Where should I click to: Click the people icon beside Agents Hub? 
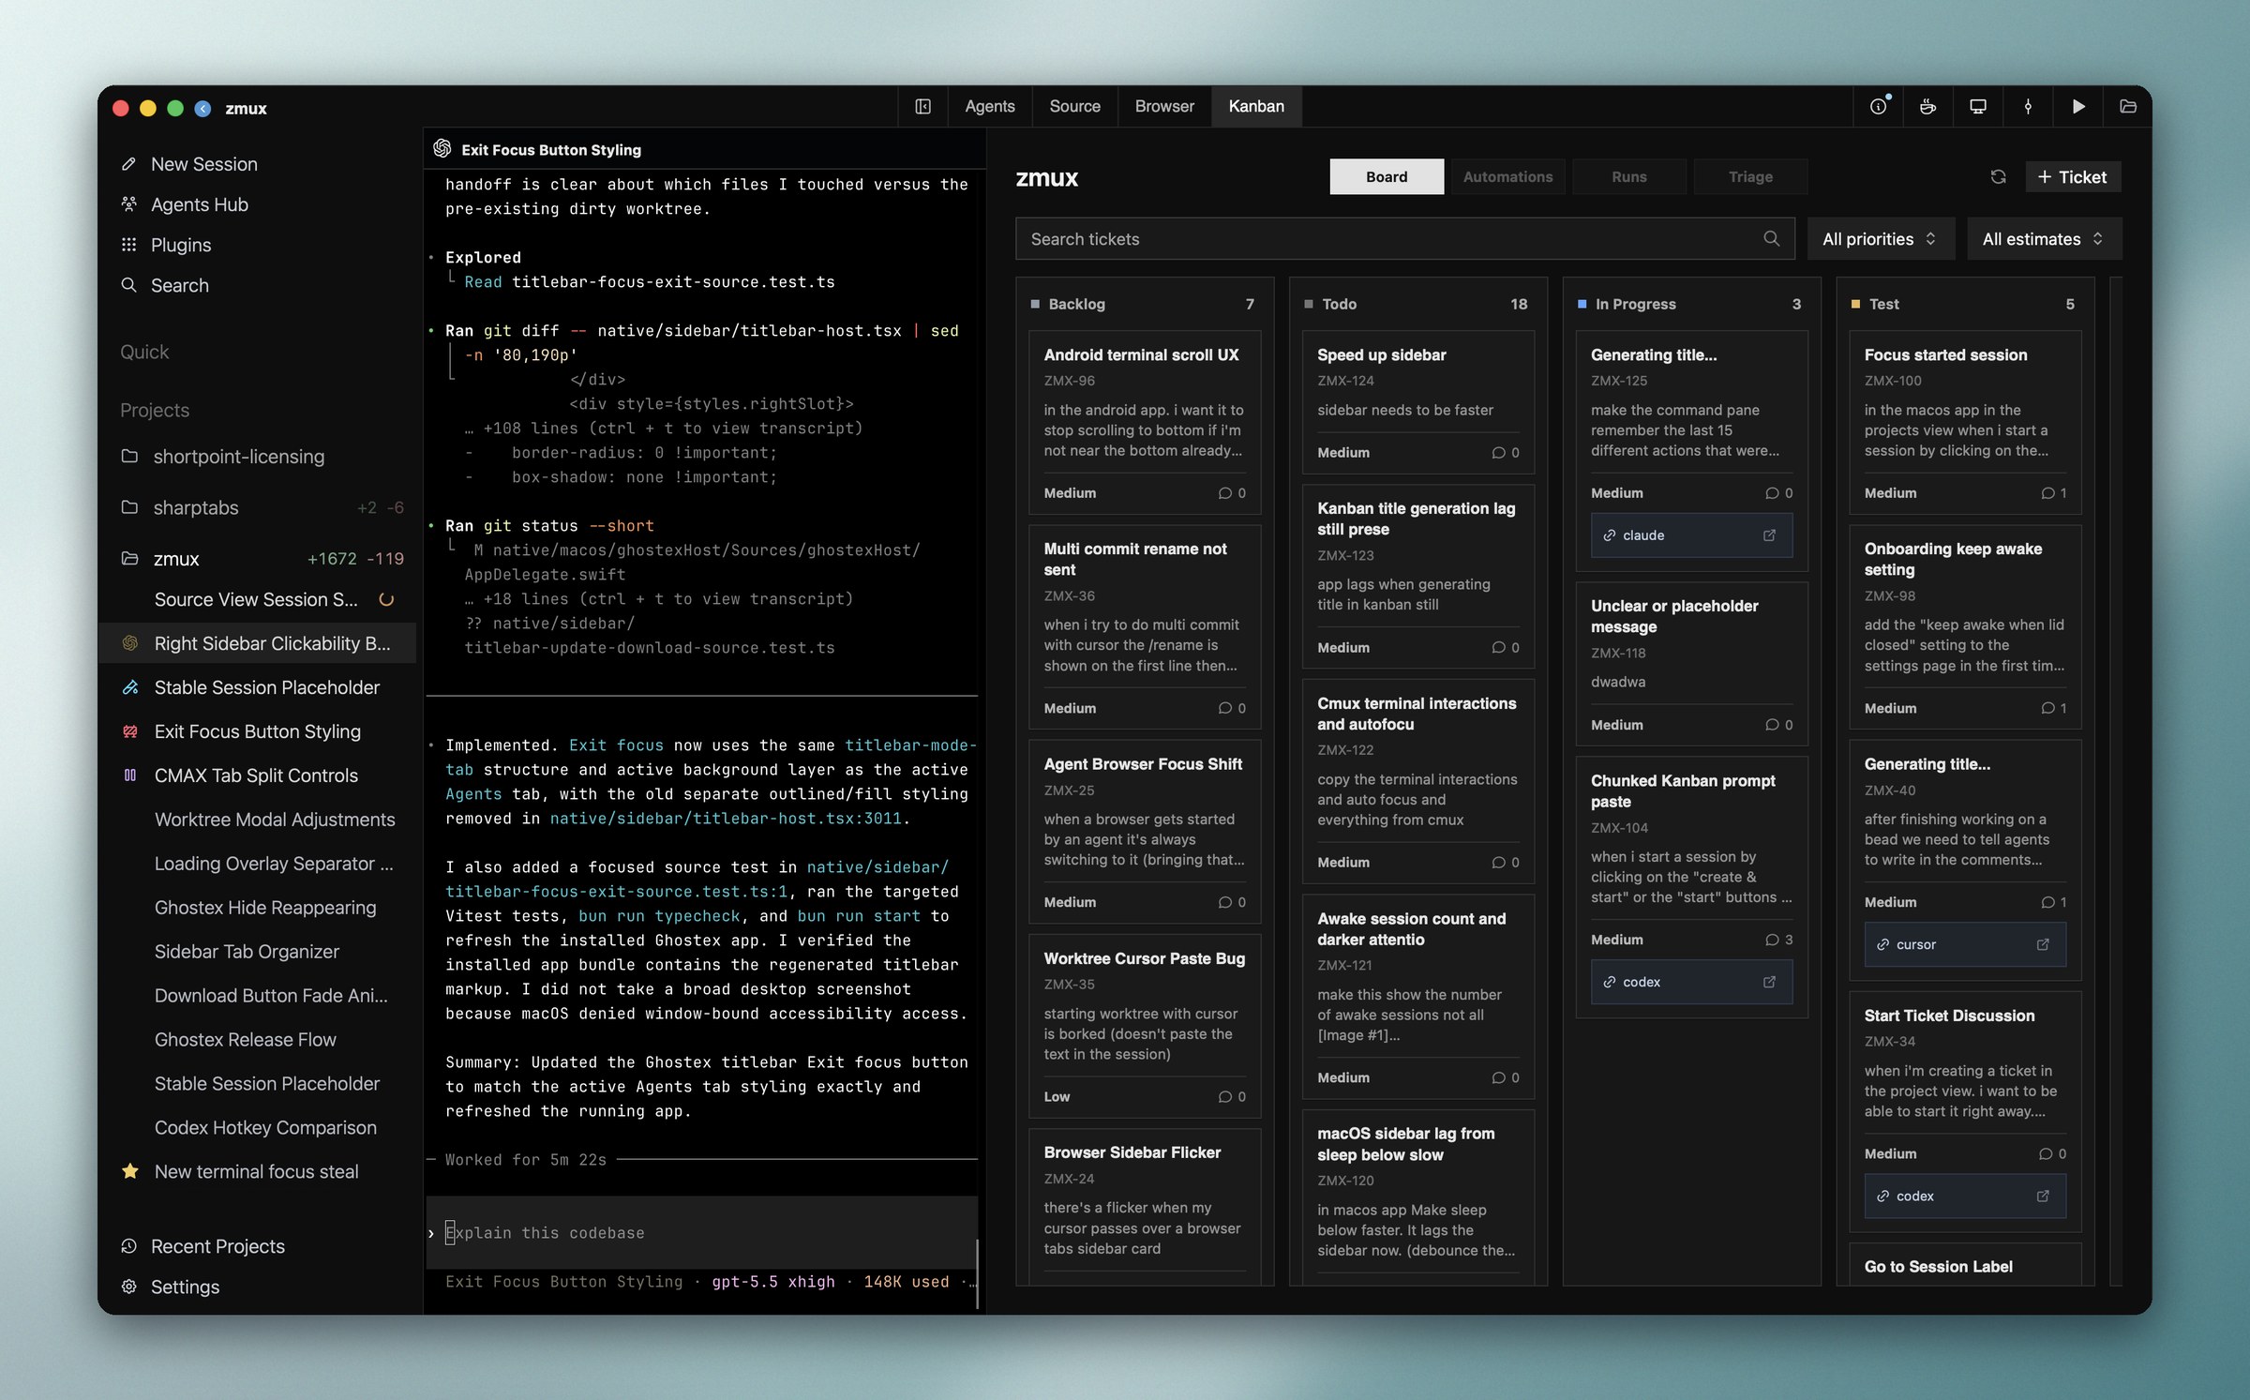129,204
